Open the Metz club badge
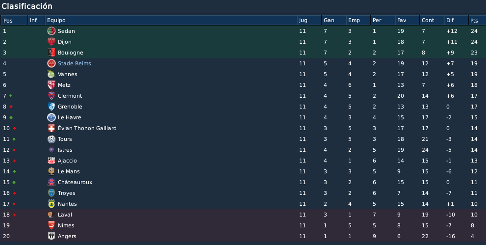The image size is (486, 245). click(x=51, y=85)
